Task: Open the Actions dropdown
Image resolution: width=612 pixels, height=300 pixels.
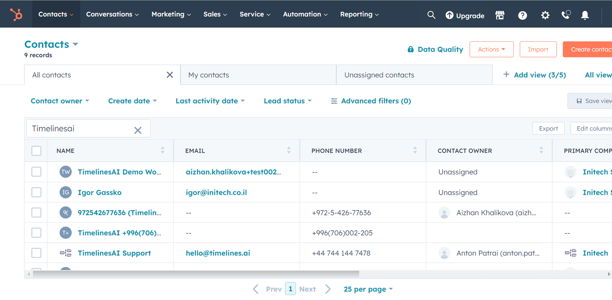Action: pyautogui.click(x=492, y=49)
